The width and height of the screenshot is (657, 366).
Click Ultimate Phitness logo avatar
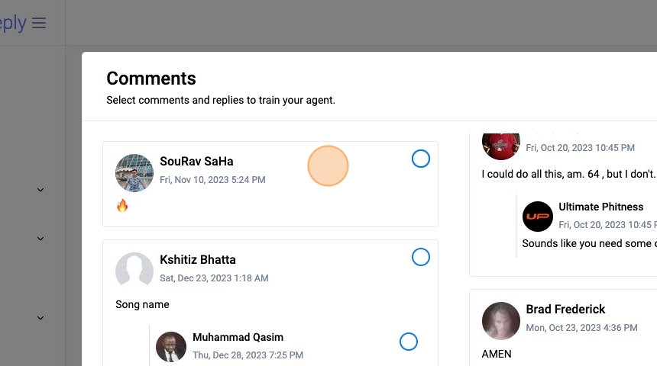(537, 216)
